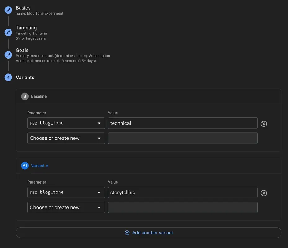The height and width of the screenshot is (248, 288).
Task: Click the pencil edit icon beside Basics
Action: click(8, 10)
